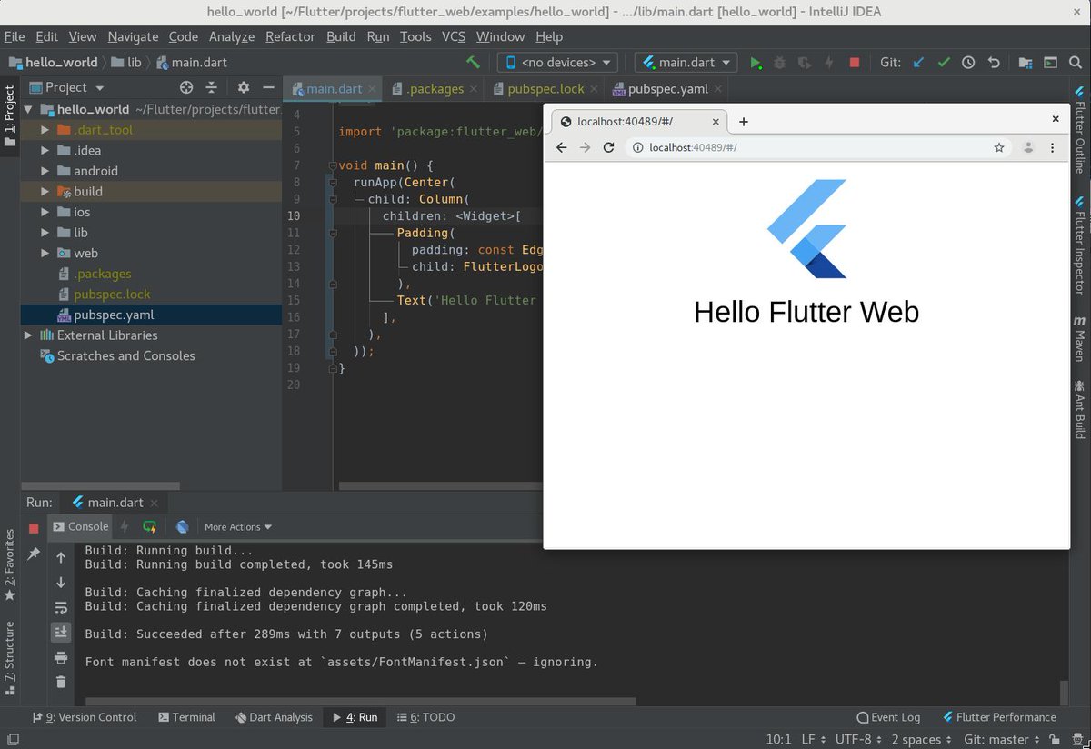The width and height of the screenshot is (1091, 749).
Task: Click the hot restart icon in Run panel
Action: point(149,526)
